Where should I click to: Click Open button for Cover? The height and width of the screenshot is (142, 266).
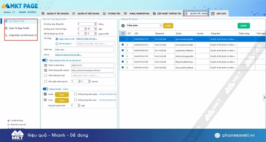pyautogui.click(x=62, y=100)
